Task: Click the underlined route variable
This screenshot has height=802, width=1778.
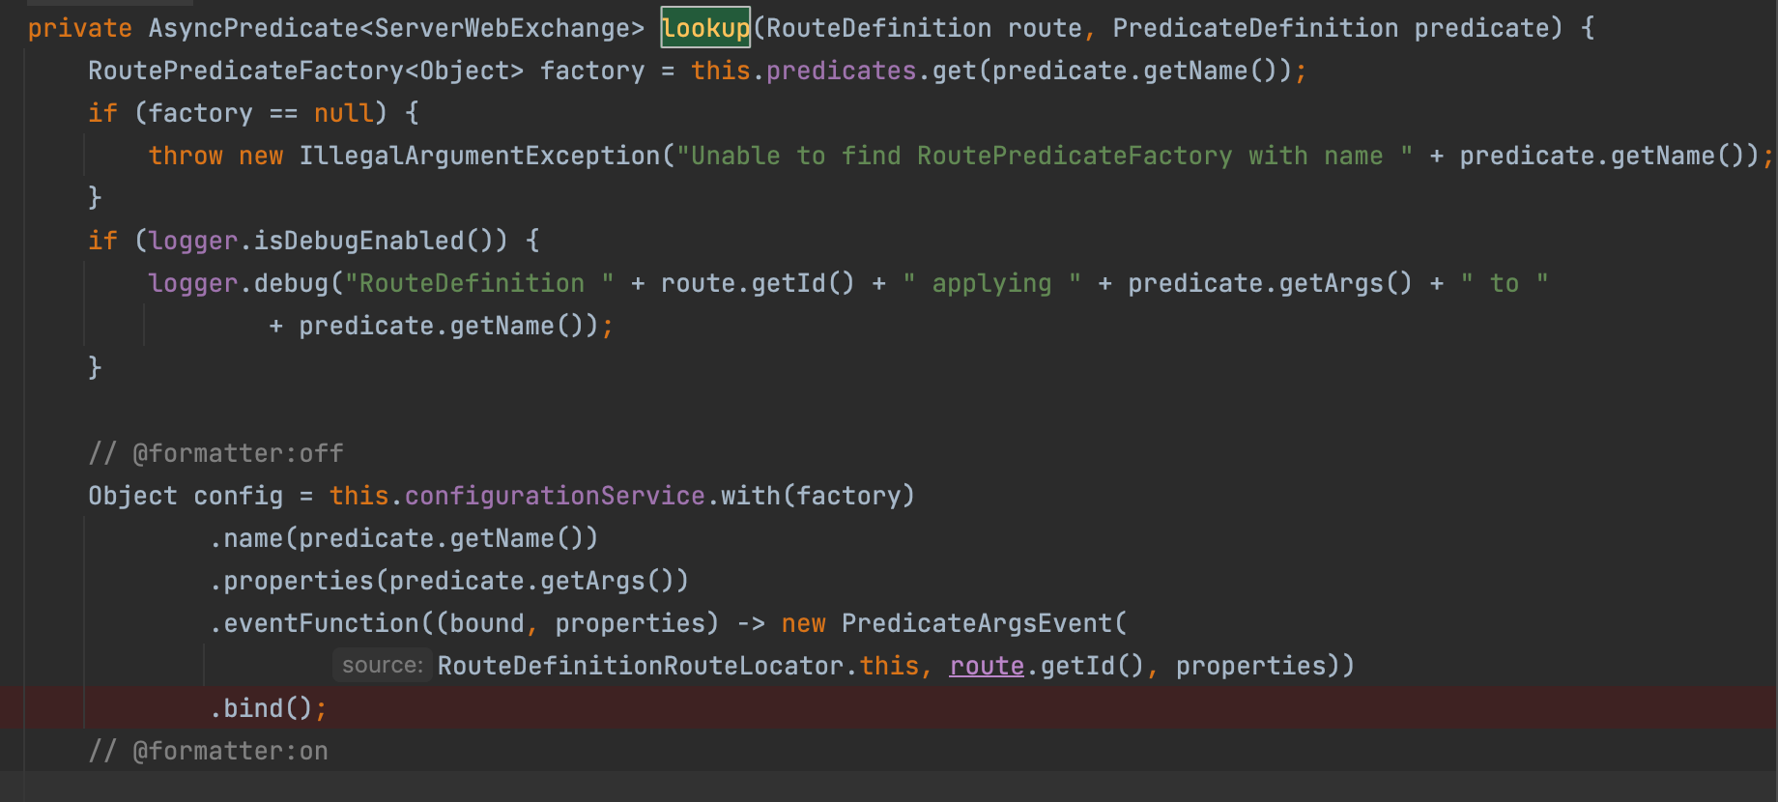Action: (987, 666)
